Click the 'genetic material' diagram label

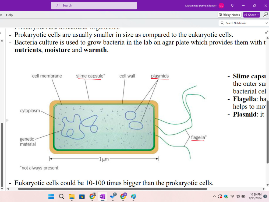27,142
